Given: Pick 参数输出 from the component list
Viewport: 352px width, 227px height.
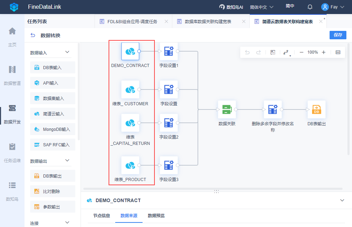Looking at the screenshot, I should point(53,207).
